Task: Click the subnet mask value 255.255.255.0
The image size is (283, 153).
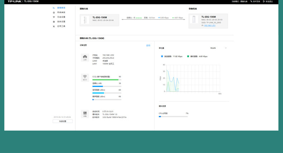Action: coord(108,58)
